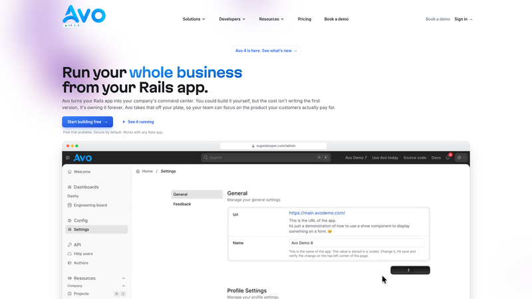
Task: Click Settings breadcrumb
Action: (168, 171)
